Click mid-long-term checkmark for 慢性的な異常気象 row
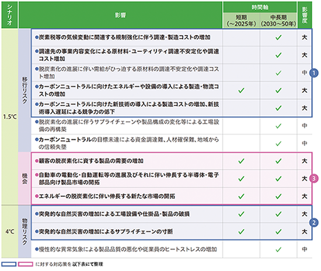The width and height of the screenshot is (321, 271). [278, 249]
